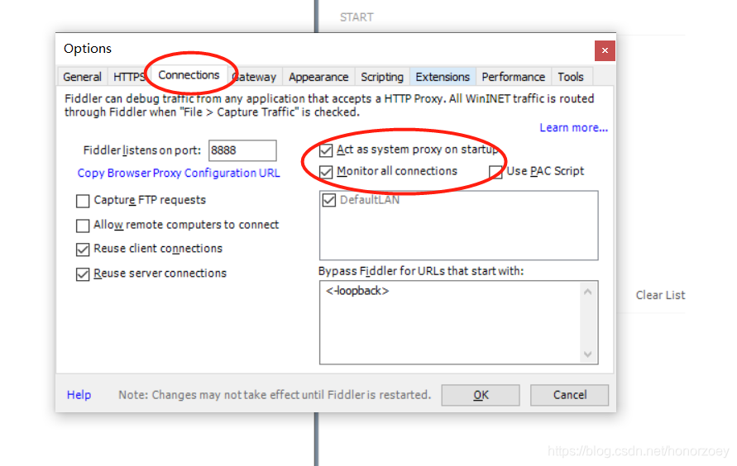
Task: Open the HTTPS tab
Action: pyautogui.click(x=129, y=77)
